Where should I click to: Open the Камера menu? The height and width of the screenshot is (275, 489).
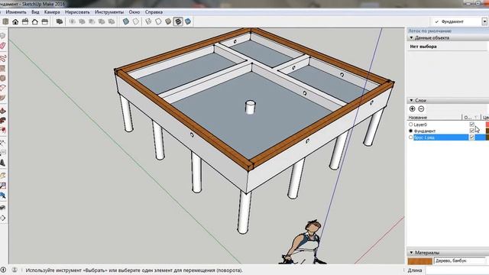point(52,12)
